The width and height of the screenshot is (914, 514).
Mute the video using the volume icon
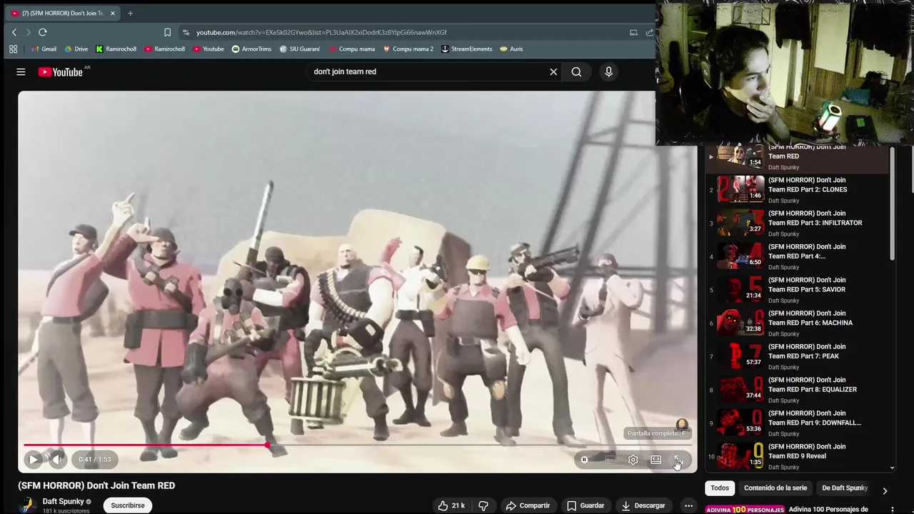pyautogui.click(x=58, y=460)
